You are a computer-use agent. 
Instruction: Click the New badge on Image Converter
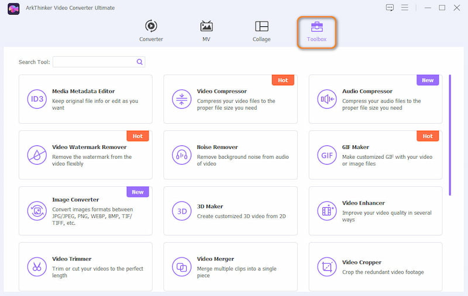pos(137,192)
